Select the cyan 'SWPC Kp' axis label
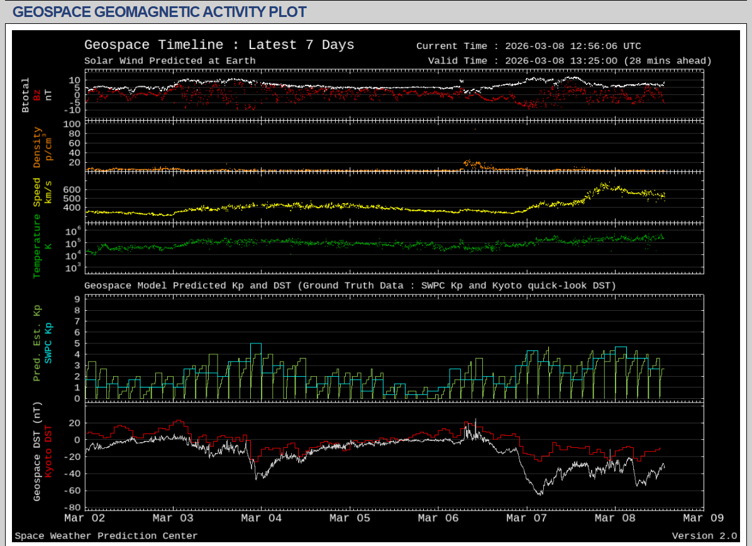Viewport: 752px width, 546px height. tap(48, 343)
